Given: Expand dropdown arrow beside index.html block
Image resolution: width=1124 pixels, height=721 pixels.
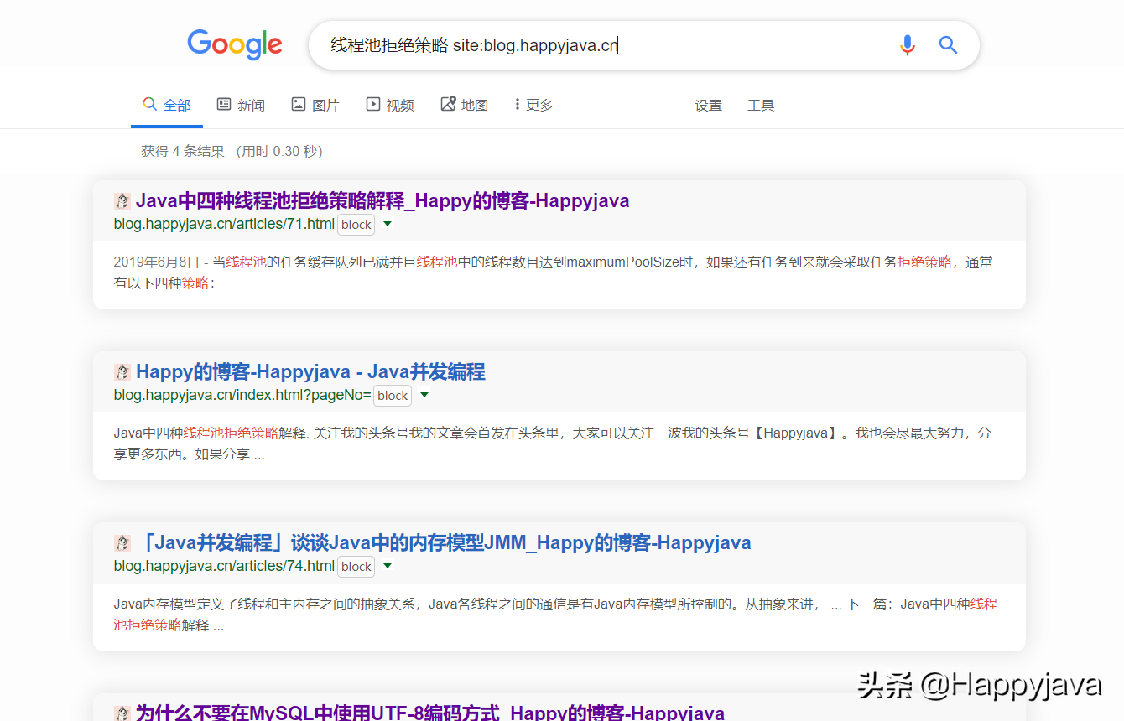Looking at the screenshot, I should (424, 395).
